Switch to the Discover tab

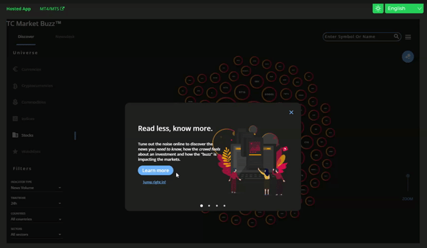pos(26,37)
